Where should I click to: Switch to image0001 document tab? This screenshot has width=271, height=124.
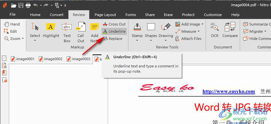tap(22, 59)
